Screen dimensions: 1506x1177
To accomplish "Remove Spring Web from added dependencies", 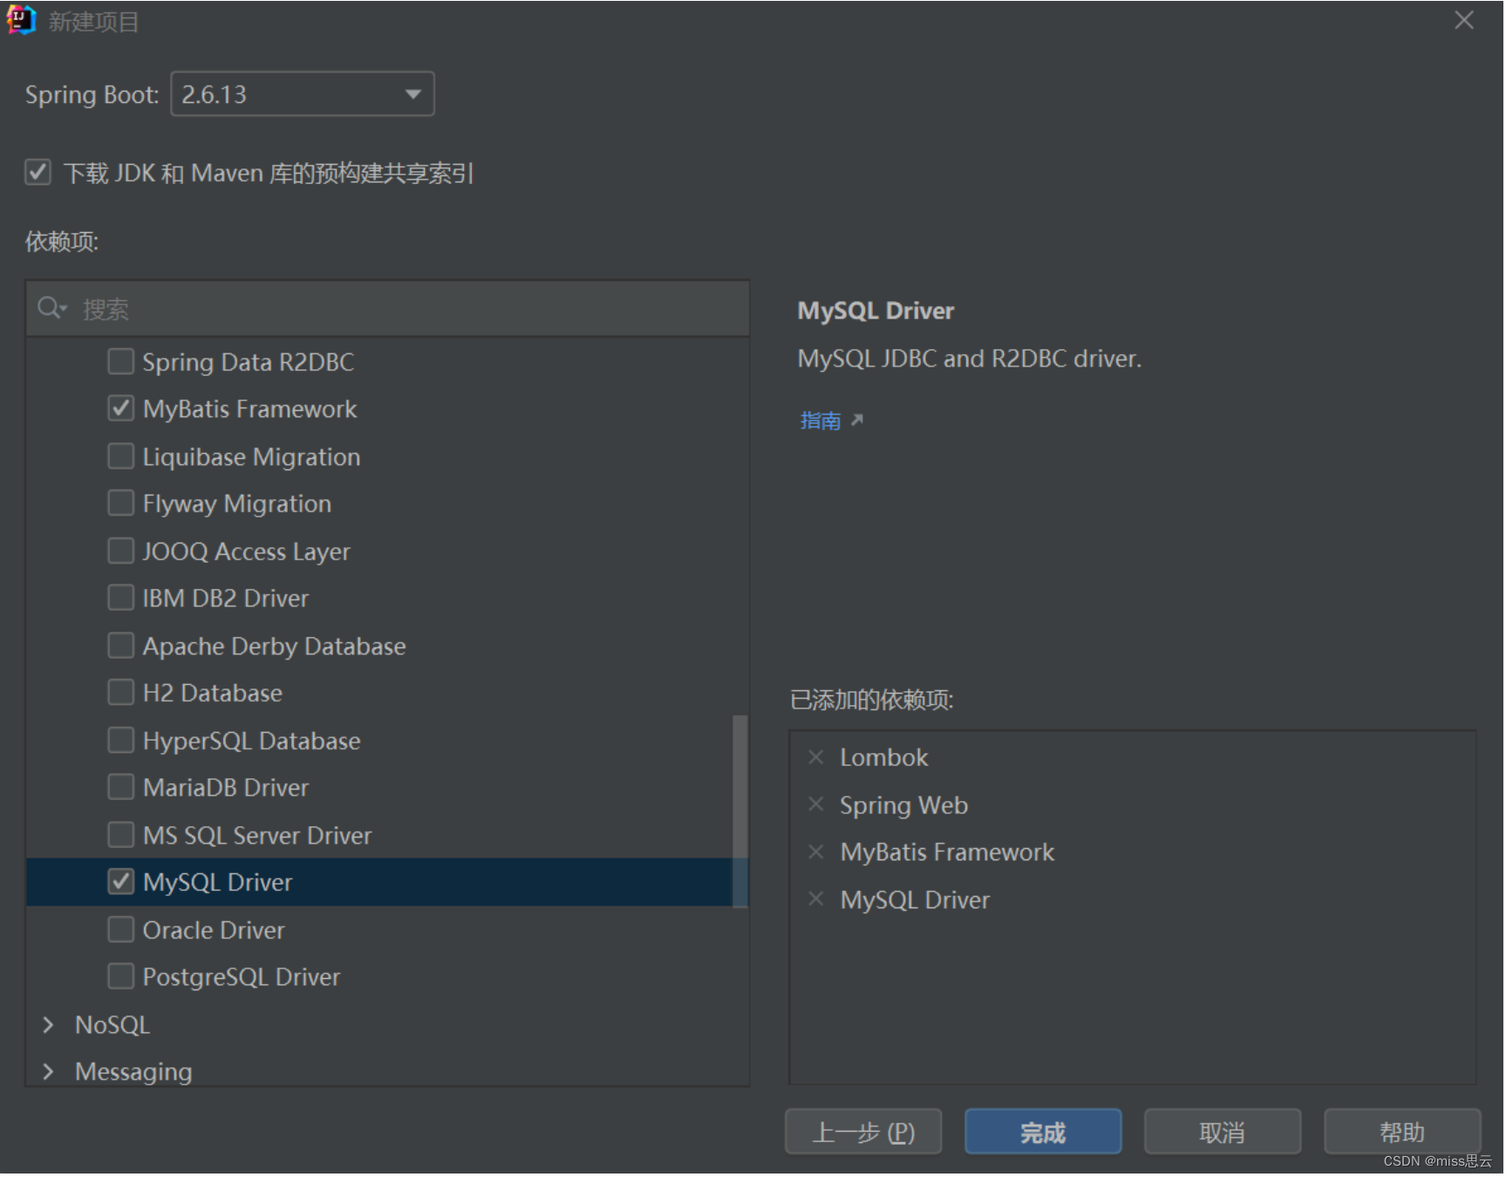I will (816, 804).
